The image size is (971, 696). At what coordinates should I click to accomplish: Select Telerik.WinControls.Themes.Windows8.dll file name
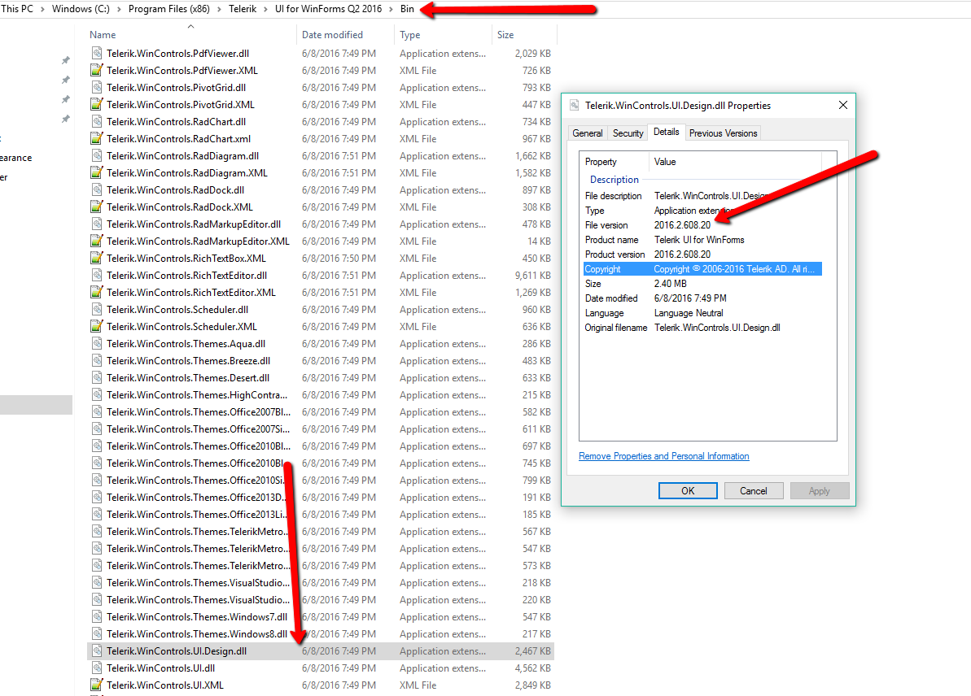(x=196, y=634)
